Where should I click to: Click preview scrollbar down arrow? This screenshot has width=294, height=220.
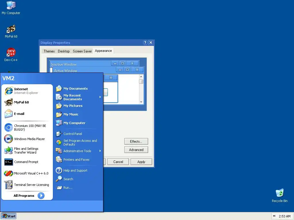141,102
